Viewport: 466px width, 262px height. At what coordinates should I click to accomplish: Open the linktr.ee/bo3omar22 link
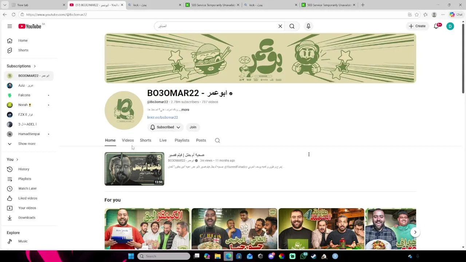click(x=162, y=118)
